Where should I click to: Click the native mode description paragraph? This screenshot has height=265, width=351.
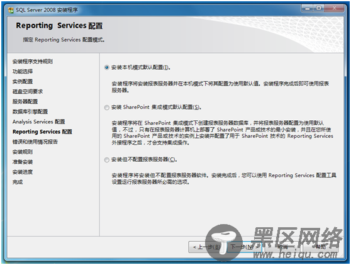pyautogui.click(x=220, y=87)
